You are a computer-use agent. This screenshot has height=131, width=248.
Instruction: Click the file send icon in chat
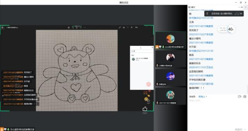pyautogui.click(x=239, y=97)
